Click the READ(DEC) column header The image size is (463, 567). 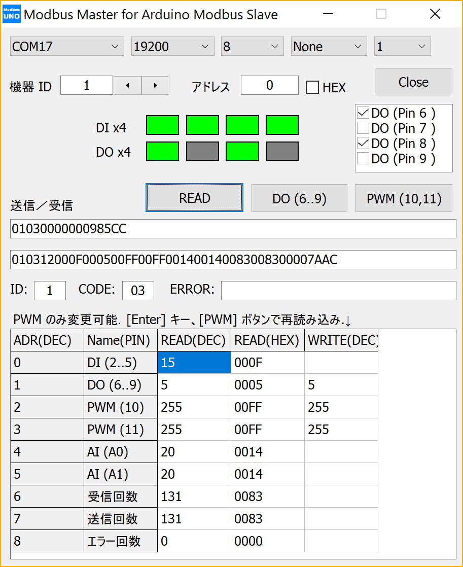pyautogui.click(x=194, y=340)
